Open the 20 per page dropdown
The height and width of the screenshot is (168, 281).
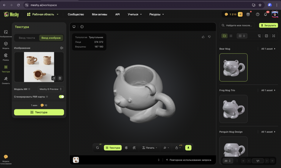point(228,161)
